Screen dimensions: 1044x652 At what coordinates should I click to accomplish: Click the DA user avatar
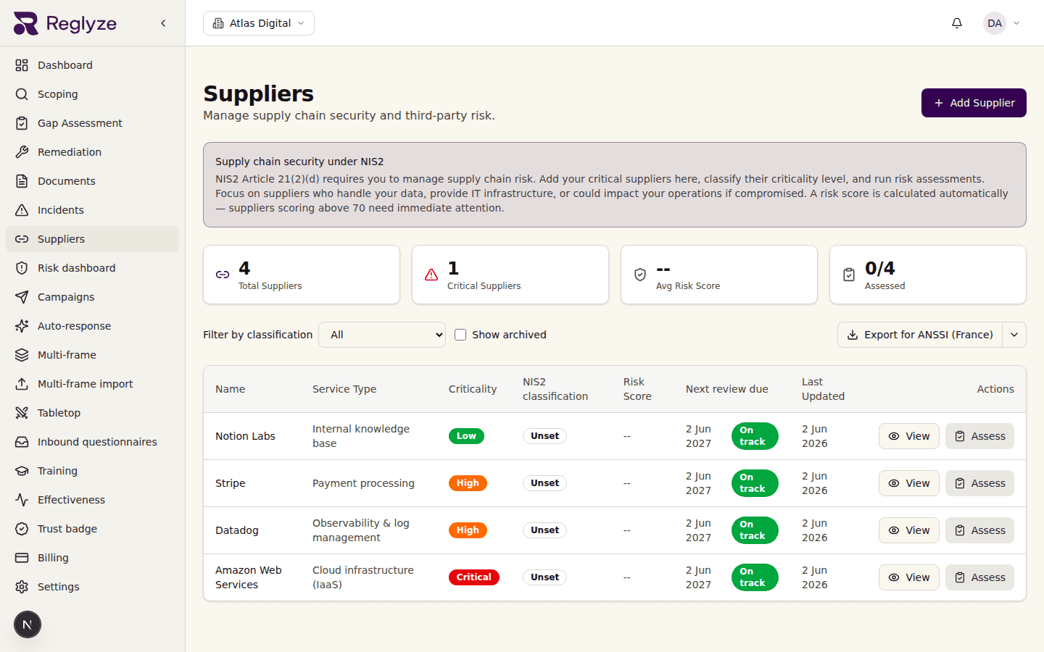pos(995,23)
